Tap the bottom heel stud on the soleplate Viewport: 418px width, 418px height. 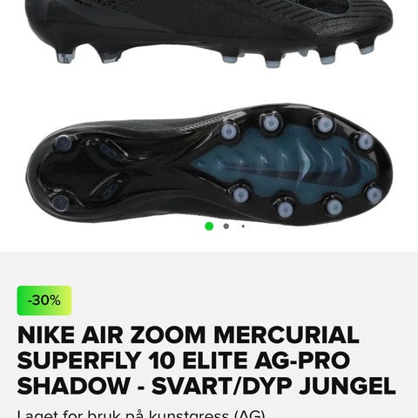61,201
